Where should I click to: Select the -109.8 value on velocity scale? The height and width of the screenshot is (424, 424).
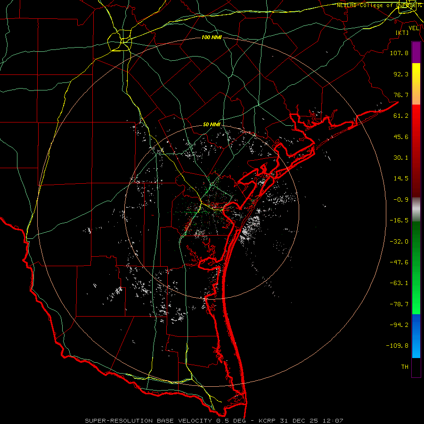coord(397,346)
